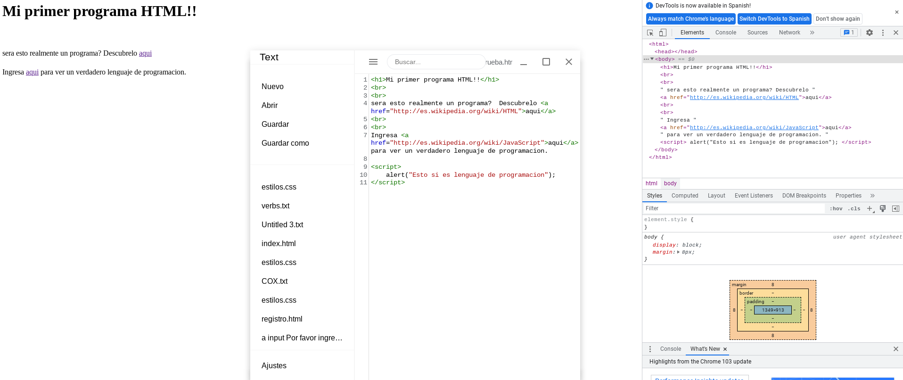
Task: Toggle computed styles sidebar icon
Action: point(895,208)
